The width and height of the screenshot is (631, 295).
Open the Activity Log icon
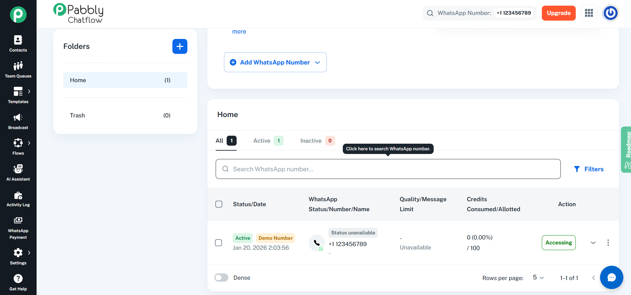click(18, 199)
